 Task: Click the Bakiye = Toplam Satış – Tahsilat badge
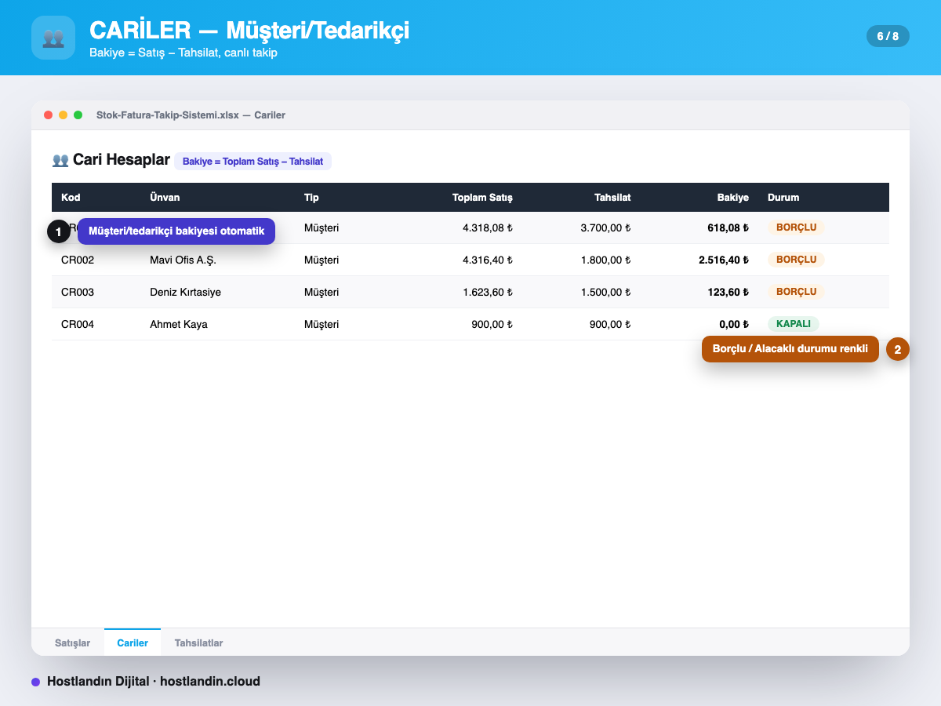click(253, 162)
